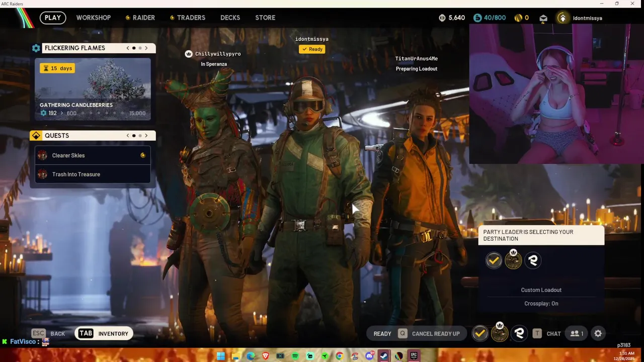Click the Trash Into Treasure quest giver icon

(x=42, y=174)
